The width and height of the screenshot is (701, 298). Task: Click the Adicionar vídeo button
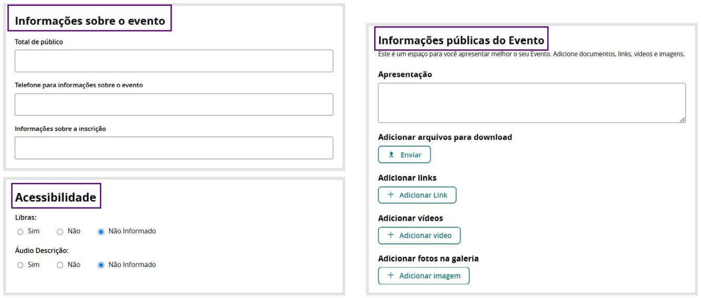click(x=419, y=235)
